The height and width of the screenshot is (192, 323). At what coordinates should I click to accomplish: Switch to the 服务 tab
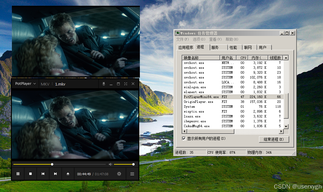click(x=218, y=47)
